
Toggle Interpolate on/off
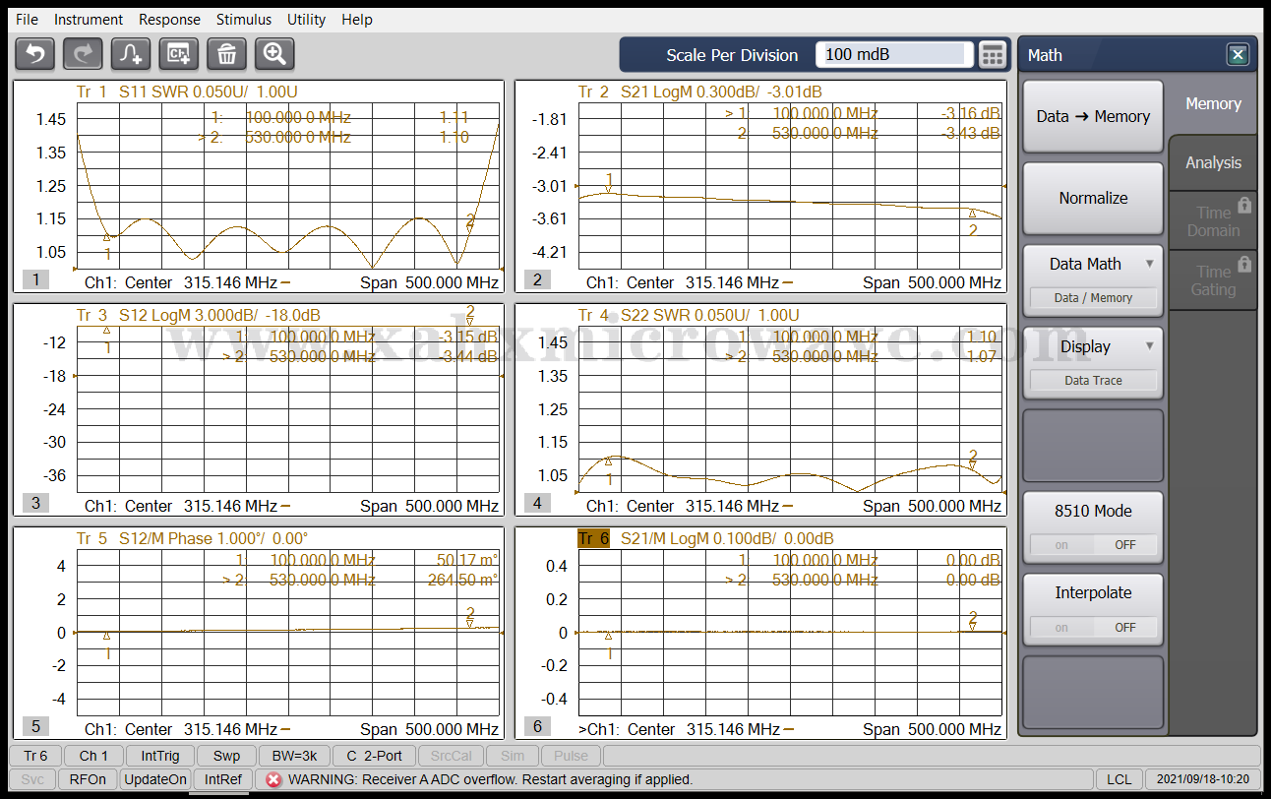point(1093,609)
